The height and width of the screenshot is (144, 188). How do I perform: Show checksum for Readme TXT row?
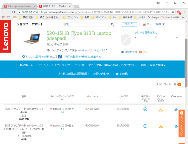[x=176, y=126]
